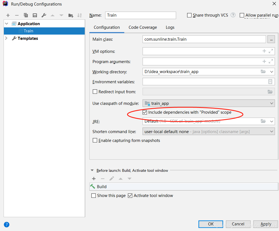Enable capturing form snapshots

(95, 140)
